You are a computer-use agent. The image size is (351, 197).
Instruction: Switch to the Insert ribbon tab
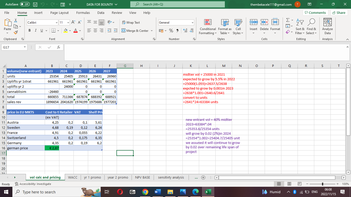point(38,13)
